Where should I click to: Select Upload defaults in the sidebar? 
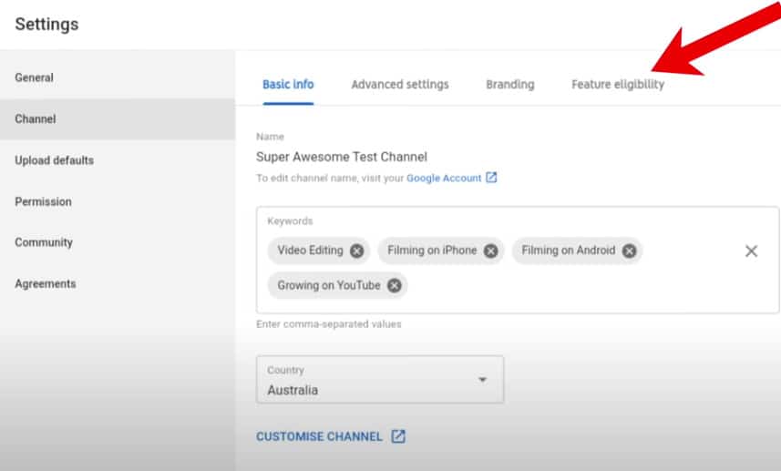coord(54,160)
